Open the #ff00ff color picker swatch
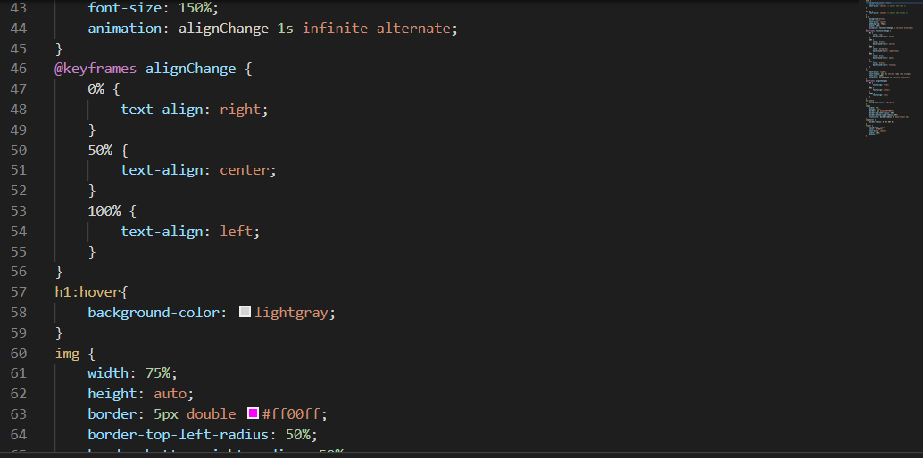 tap(253, 413)
